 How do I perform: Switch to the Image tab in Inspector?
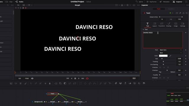176,24
